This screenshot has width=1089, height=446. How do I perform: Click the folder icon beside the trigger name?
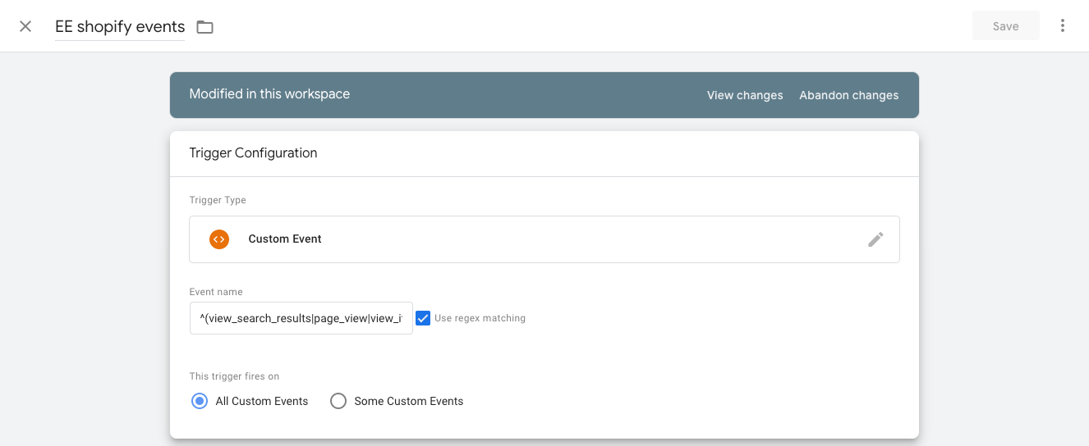coord(204,27)
